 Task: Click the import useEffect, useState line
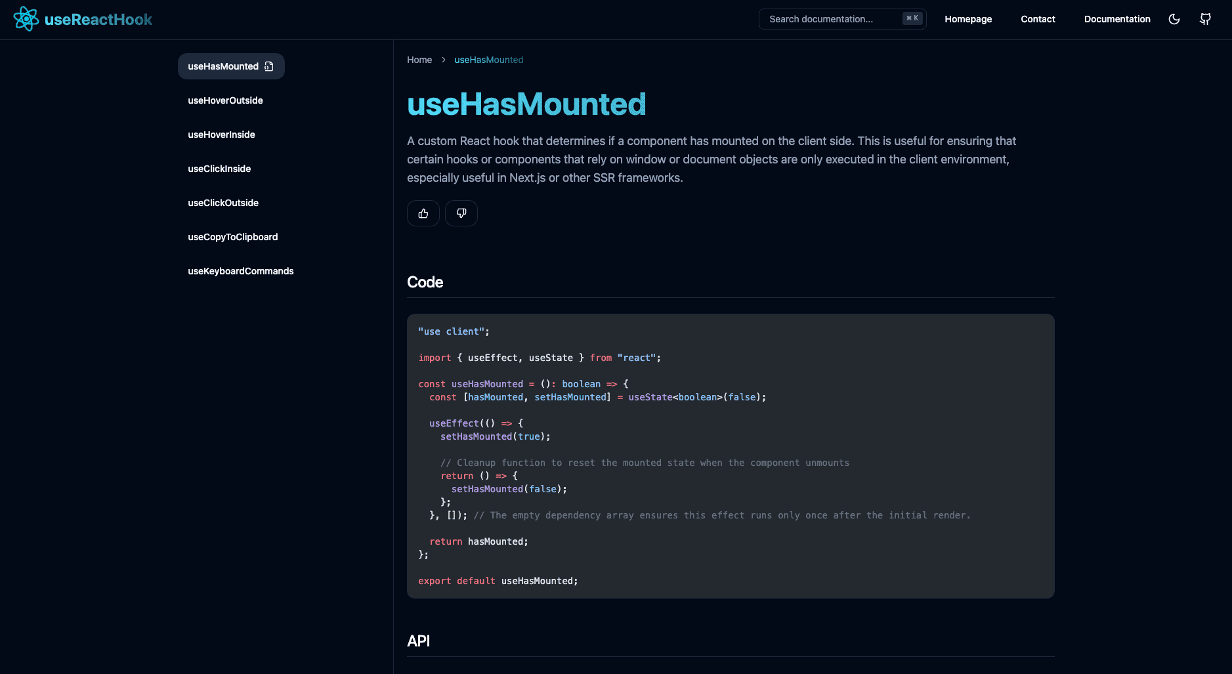(540, 358)
